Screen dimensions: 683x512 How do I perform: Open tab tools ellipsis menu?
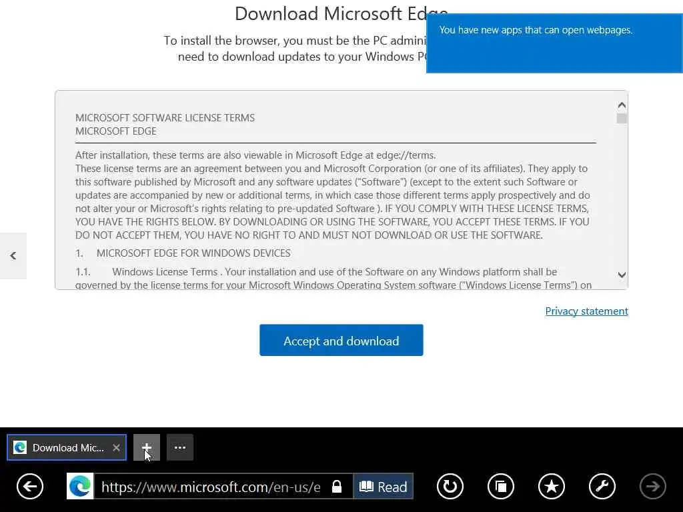pyautogui.click(x=180, y=447)
